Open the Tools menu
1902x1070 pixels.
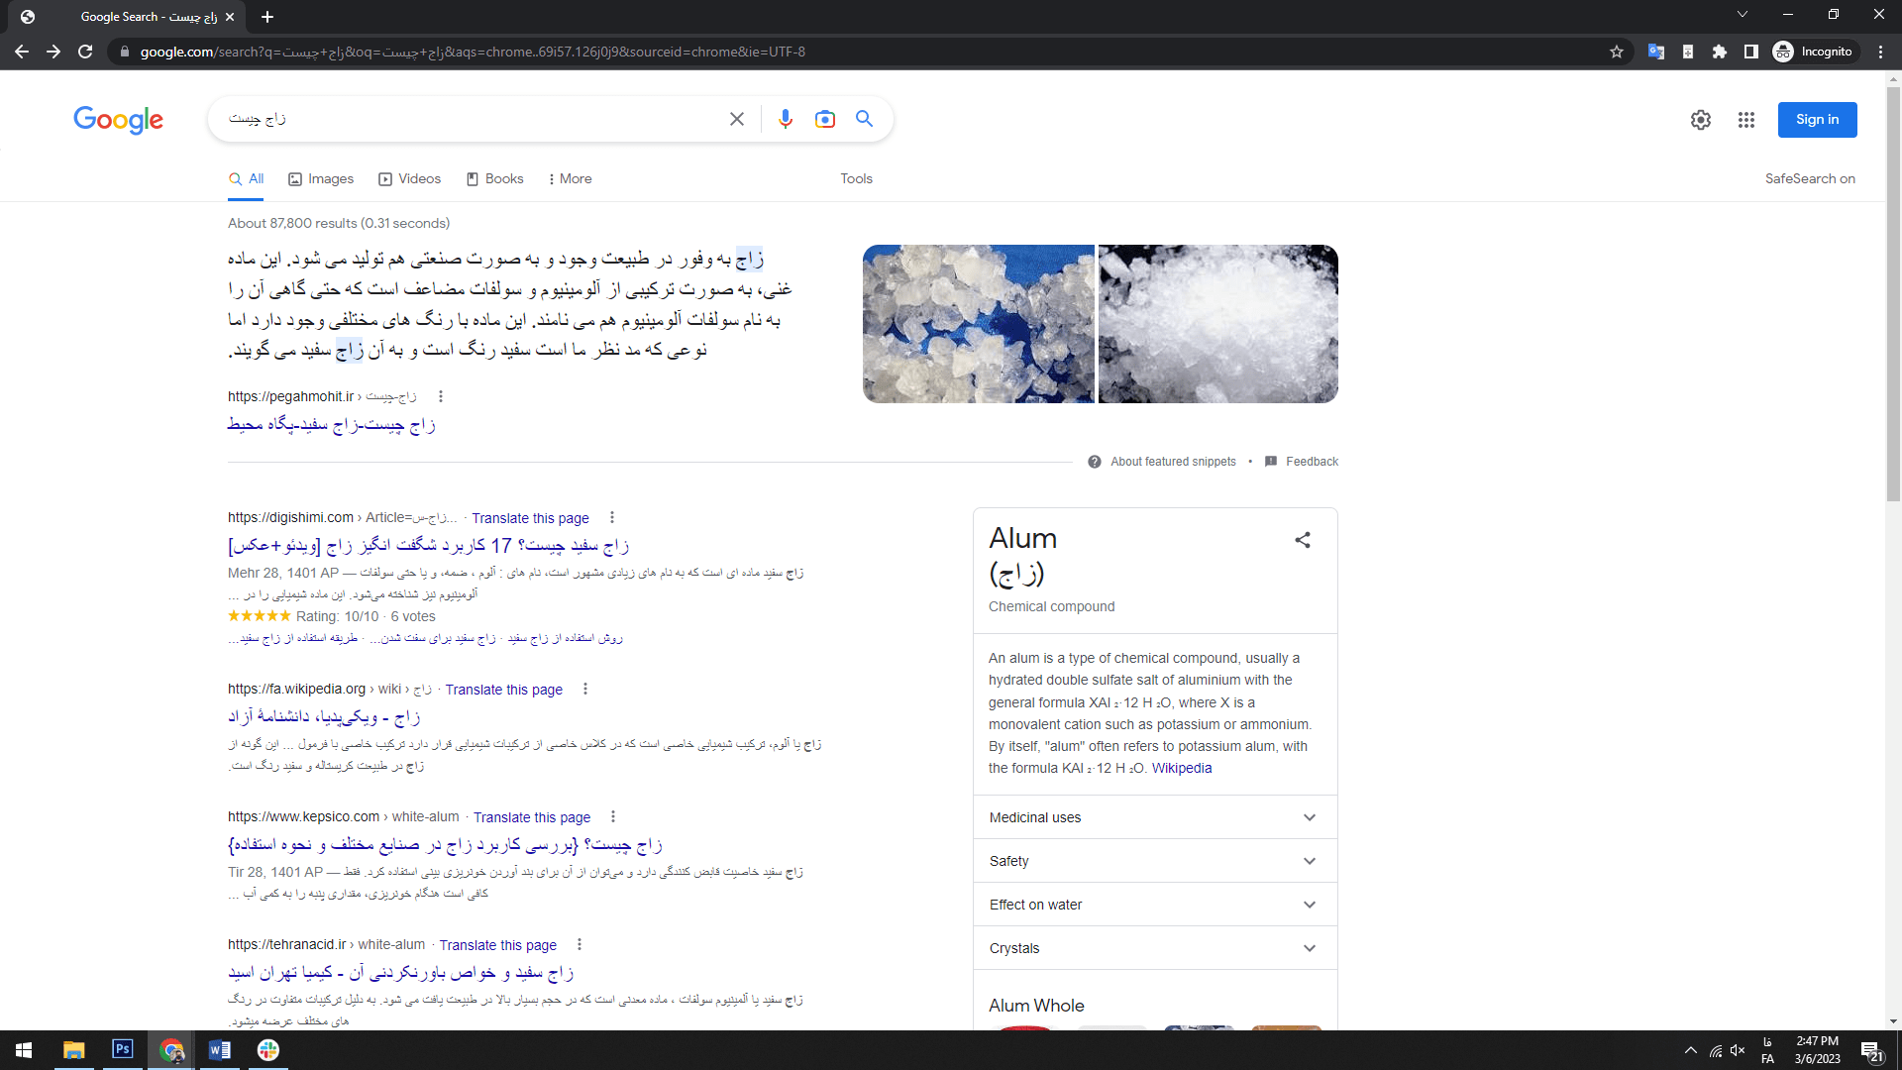(x=857, y=179)
